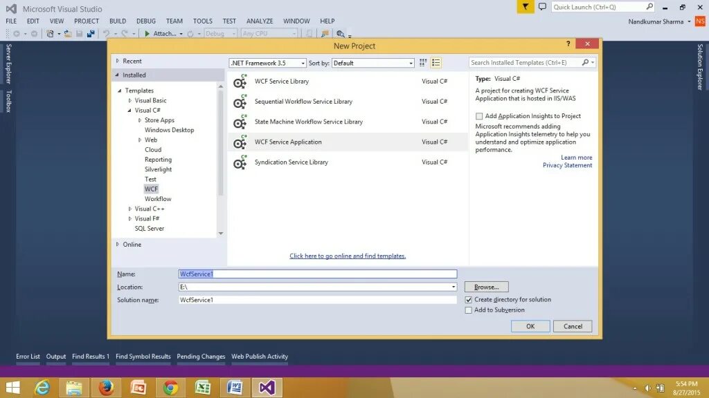The width and height of the screenshot is (709, 398).
Task: Switch to the Error List tab
Action: click(28, 357)
